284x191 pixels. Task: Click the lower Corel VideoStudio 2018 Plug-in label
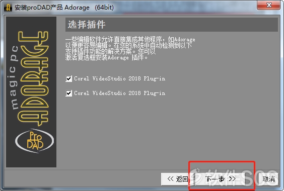point(119,93)
